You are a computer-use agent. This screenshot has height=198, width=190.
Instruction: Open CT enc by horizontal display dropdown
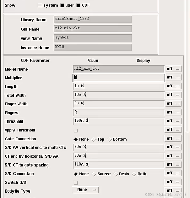click(x=173, y=156)
